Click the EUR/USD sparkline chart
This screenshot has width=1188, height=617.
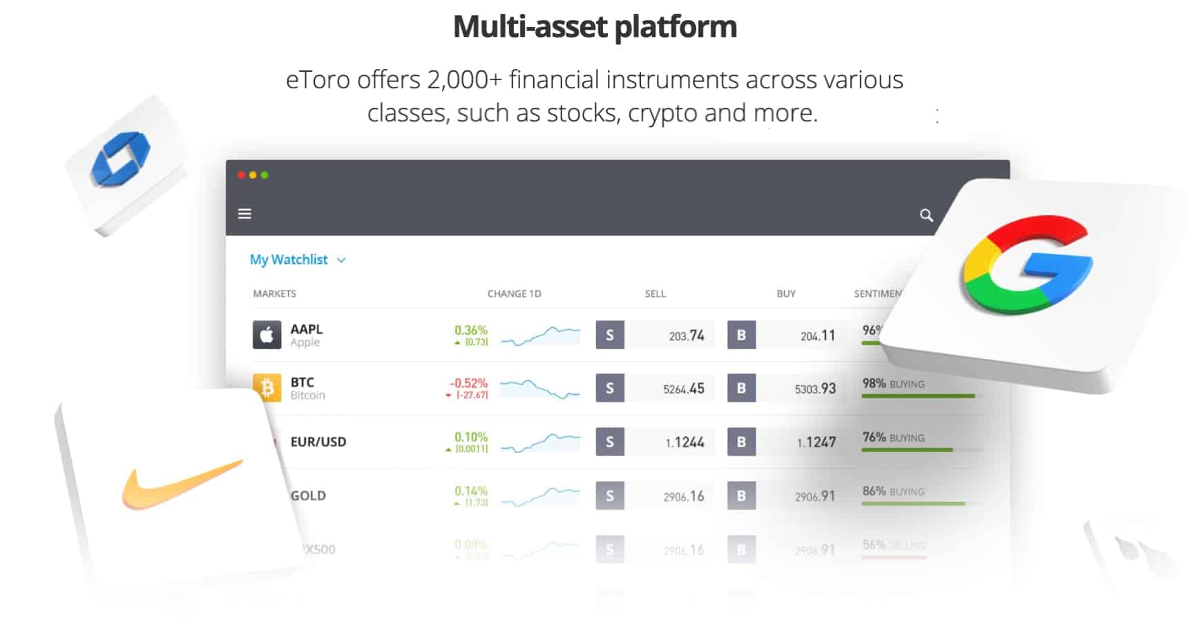pos(540,442)
